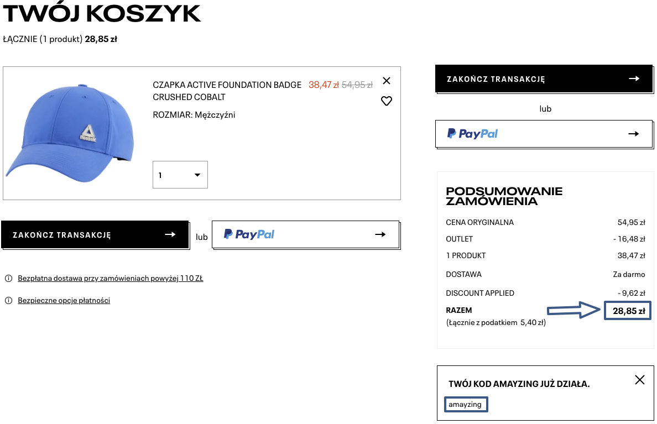Remove the cap from the cart
Image resolution: width=657 pixels, height=424 pixels.
(387, 81)
